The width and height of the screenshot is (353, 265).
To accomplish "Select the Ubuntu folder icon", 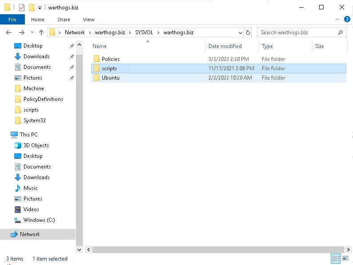I will [x=96, y=78].
